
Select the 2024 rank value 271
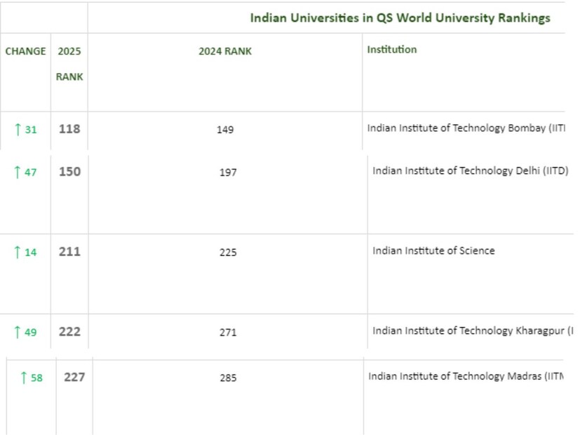(x=228, y=333)
